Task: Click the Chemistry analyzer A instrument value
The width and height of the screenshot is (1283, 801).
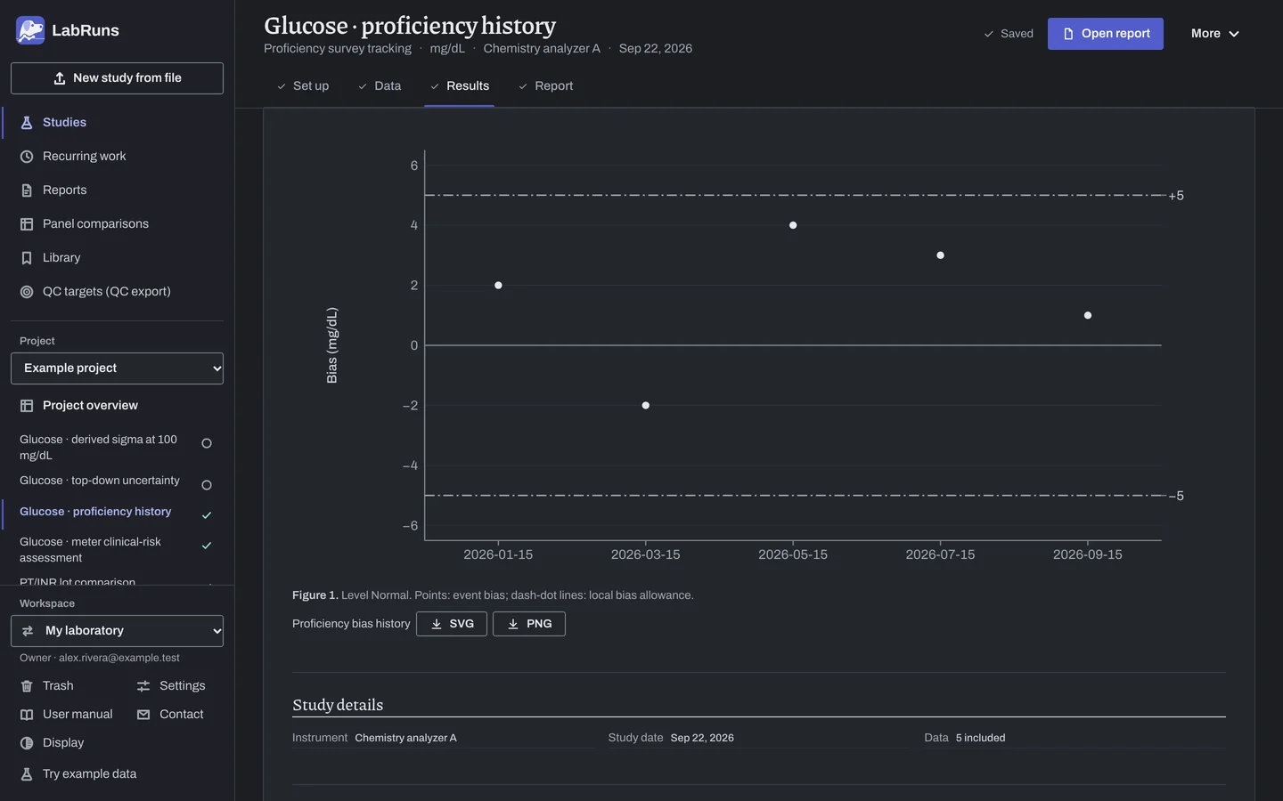Action: (x=405, y=738)
